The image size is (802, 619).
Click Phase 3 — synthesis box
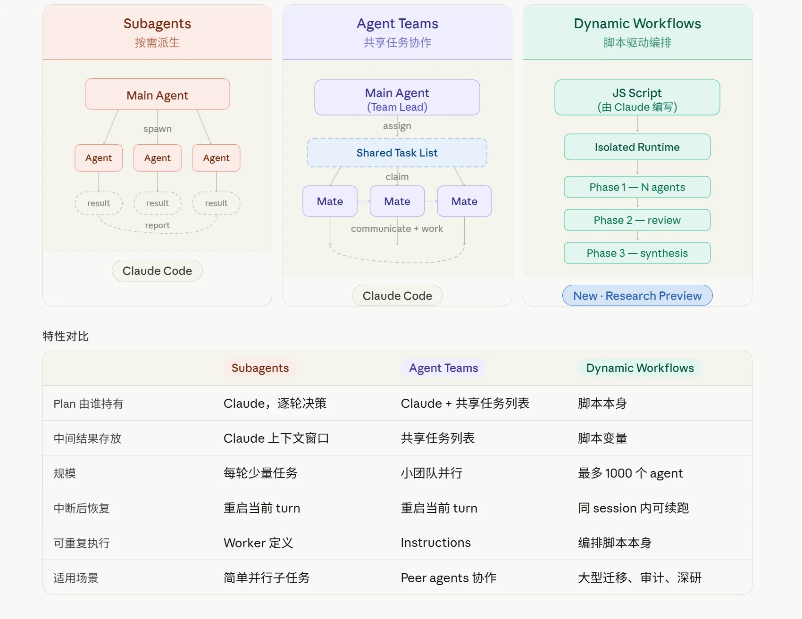point(637,253)
